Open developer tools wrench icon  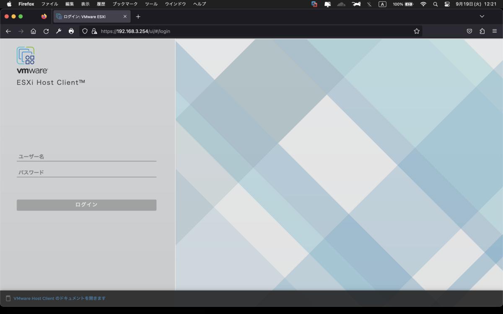(x=59, y=31)
